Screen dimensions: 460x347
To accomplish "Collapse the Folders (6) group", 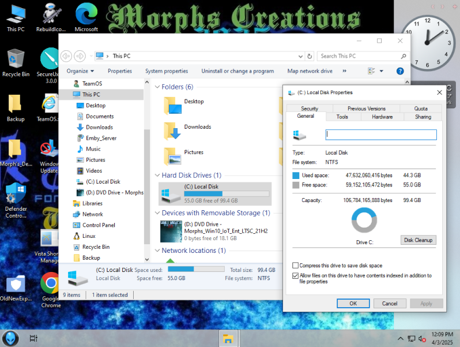I will [x=157, y=87].
